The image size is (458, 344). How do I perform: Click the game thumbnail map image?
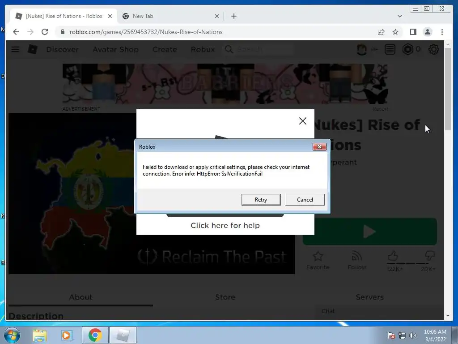click(x=72, y=193)
